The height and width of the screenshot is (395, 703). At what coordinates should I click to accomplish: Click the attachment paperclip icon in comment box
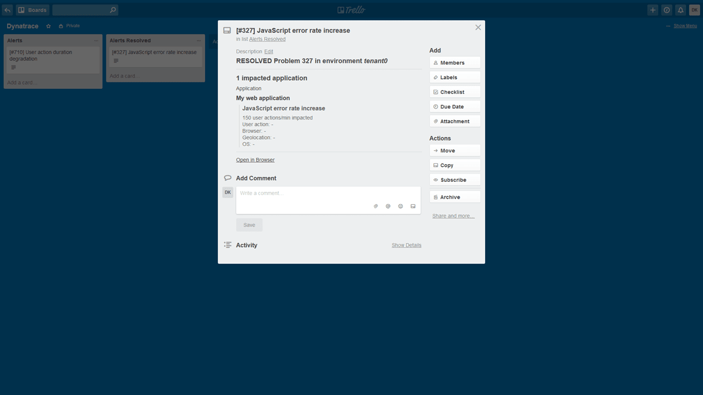point(376,206)
